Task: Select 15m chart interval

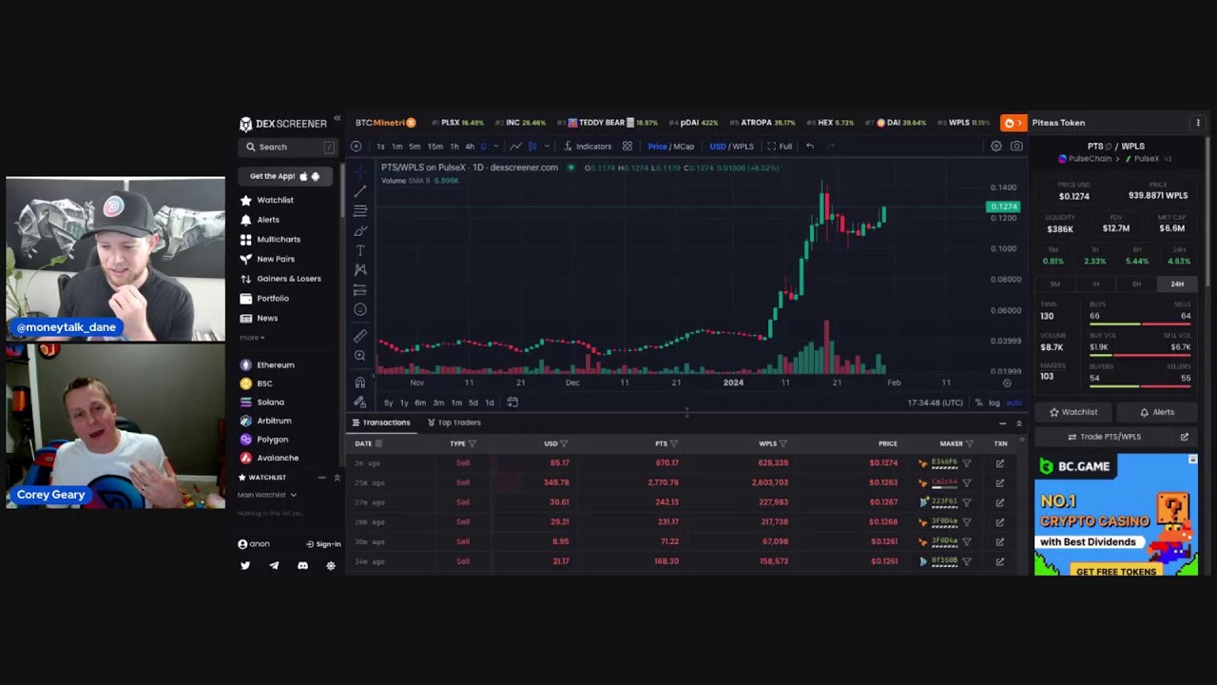Action: tap(435, 147)
